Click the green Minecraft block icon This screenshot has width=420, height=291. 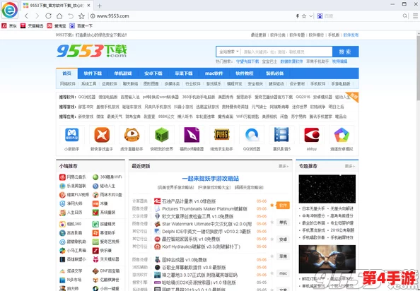[x=162, y=135]
